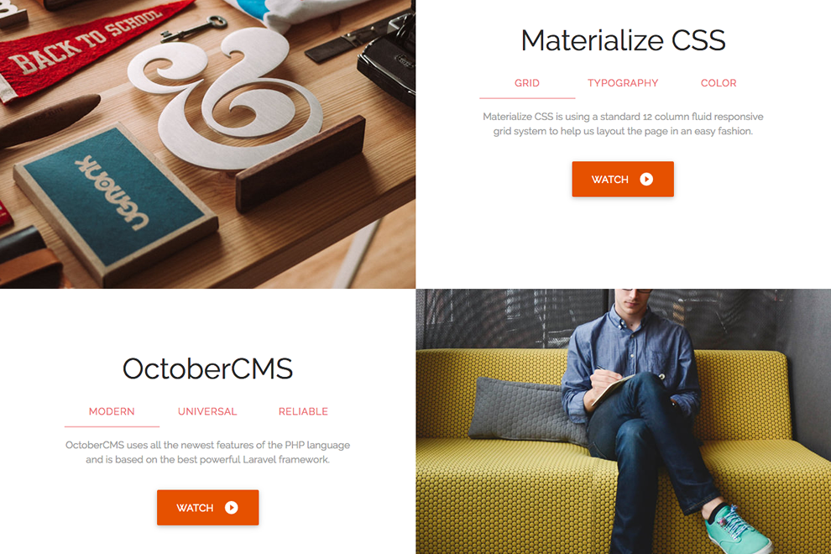The image size is (831, 554).
Task: Click the OctoberCMS heading
Action: 208,368
